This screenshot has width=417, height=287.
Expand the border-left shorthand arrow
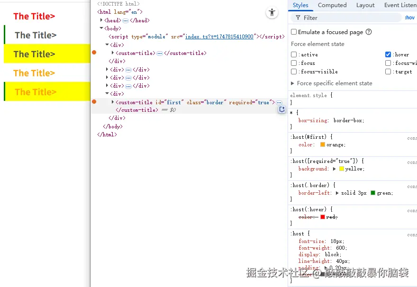click(x=337, y=193)
